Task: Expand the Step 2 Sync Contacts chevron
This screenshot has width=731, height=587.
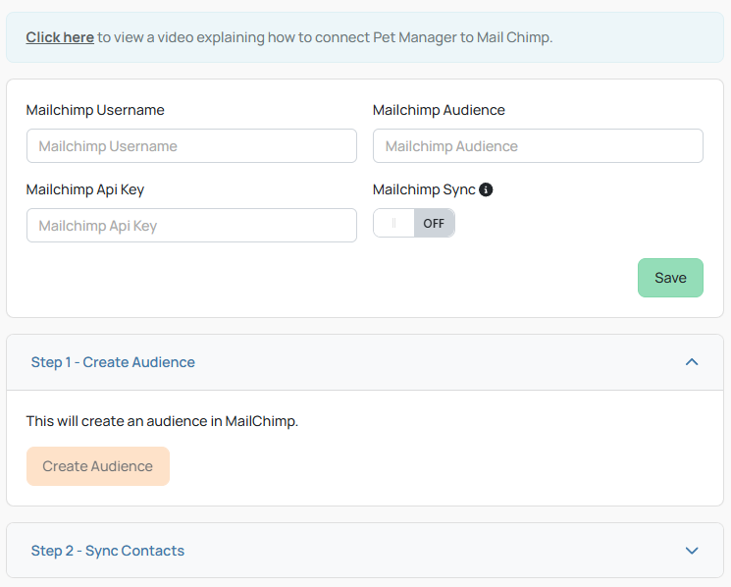Action: tap(692, 551)
